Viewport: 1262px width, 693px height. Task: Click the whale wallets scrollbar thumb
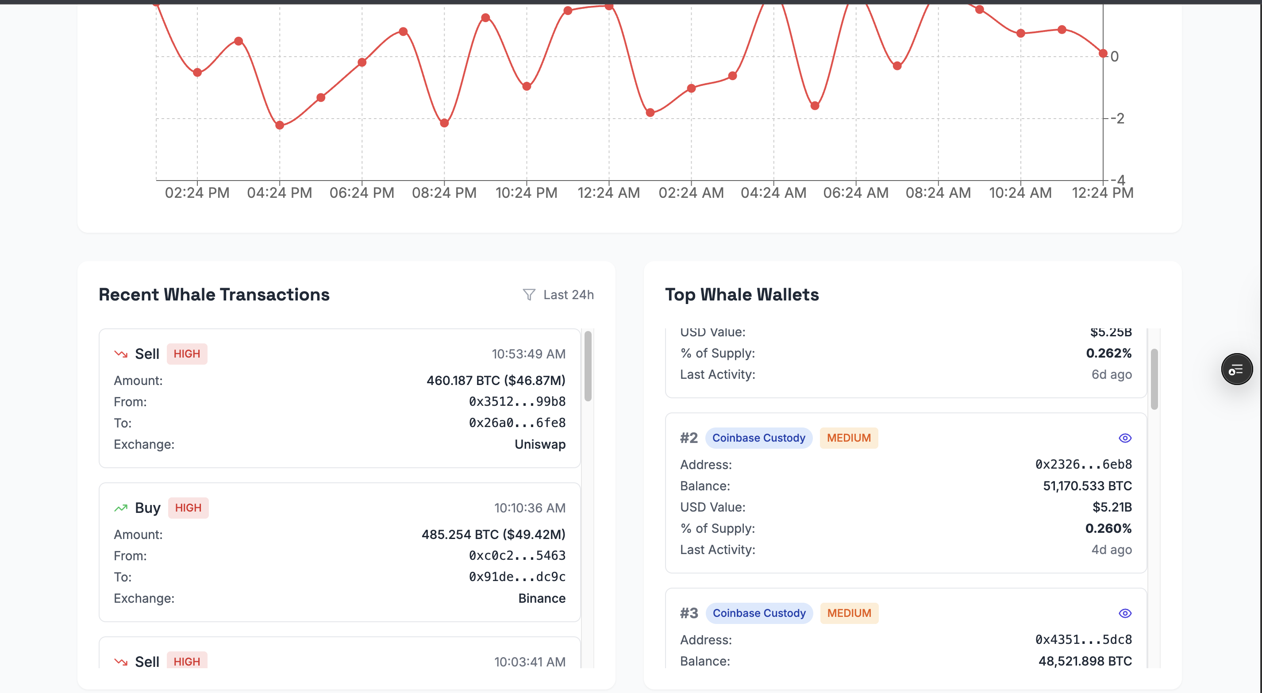point(1154,379)
